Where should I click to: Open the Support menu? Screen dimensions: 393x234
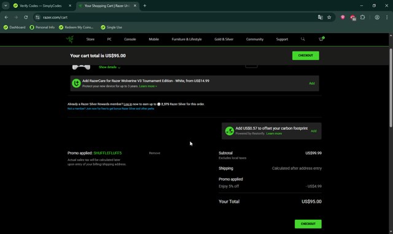click(282, 39)
